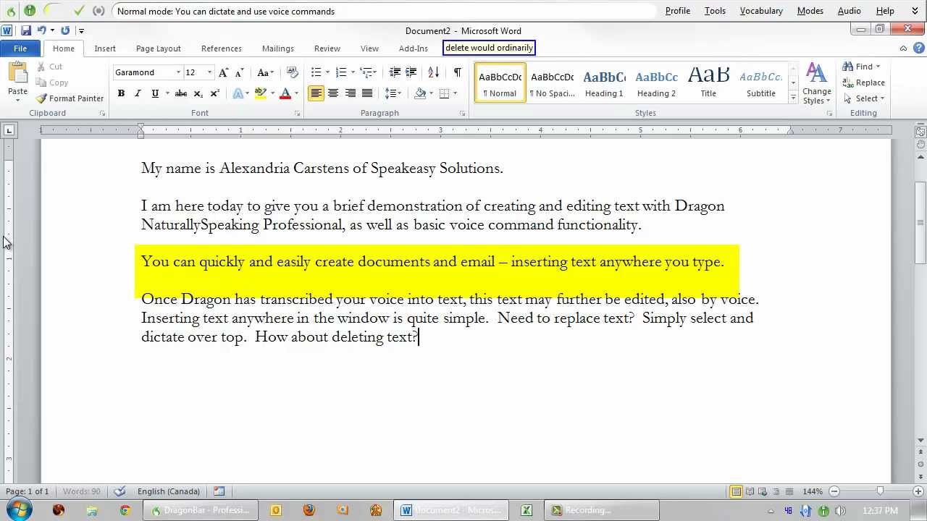This screenshot has width=927, height=521.
Task: Open the File tab
Action: [20, 48]
